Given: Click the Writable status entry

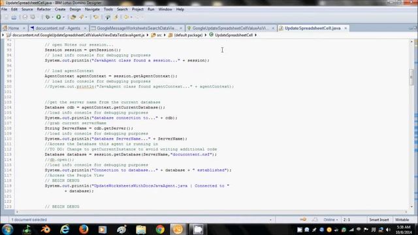Looking at the screenshot, I should coord(402,220).
